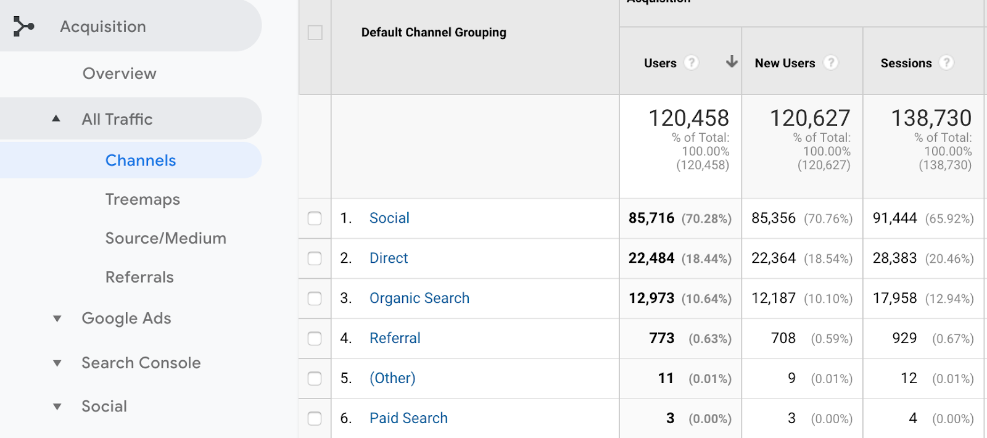Click the help icon beside New Users

tap(831, 63)
